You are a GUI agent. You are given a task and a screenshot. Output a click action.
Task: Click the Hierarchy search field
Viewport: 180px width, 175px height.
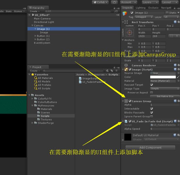[x=77, y=11]
